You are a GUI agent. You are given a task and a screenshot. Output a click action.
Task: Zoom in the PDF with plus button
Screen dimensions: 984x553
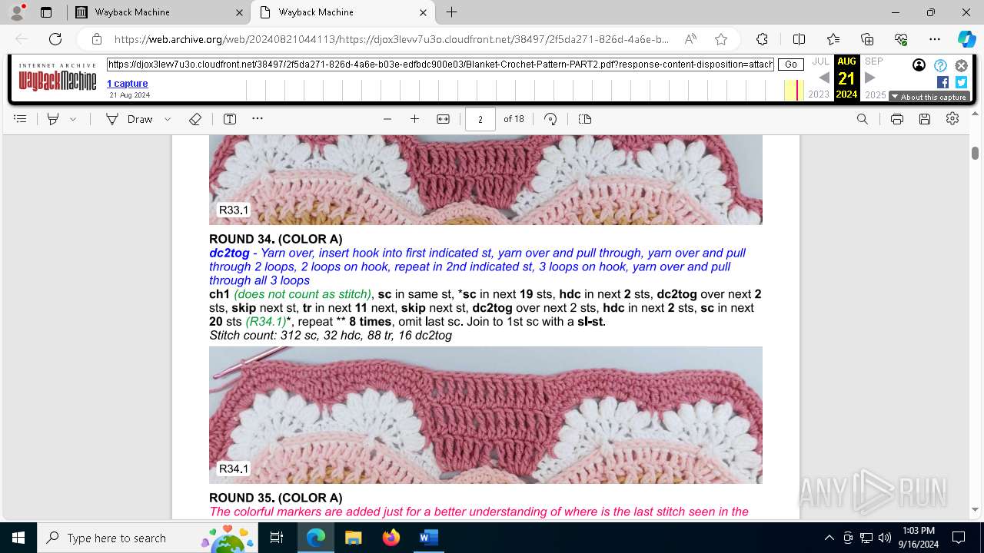415,119
